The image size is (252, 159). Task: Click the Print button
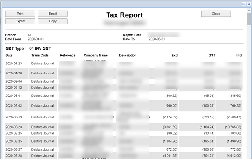tap(20, 14)
